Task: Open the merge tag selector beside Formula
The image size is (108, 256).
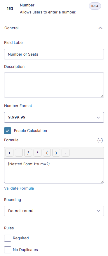Action: (x=100, y=140)
